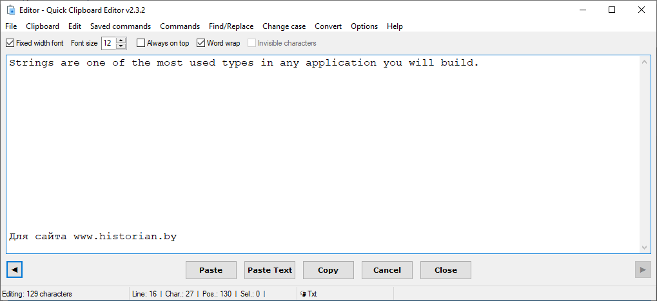Click the app icon in title bar

click(x=10, y=10)
